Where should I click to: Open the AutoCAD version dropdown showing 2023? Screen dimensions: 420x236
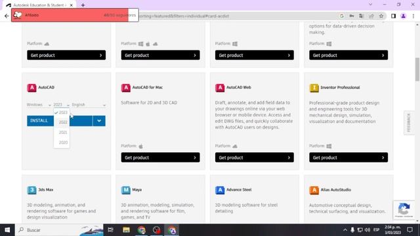click(61, 105)
